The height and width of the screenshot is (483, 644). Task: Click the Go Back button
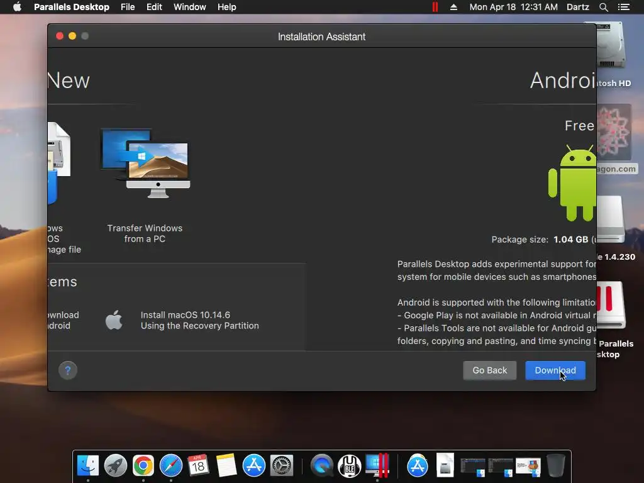pos(489,370)
